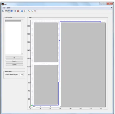Viewport: 115px width, 114px height.
Task: Open the File menu
Action: click(x=4, y=8)
